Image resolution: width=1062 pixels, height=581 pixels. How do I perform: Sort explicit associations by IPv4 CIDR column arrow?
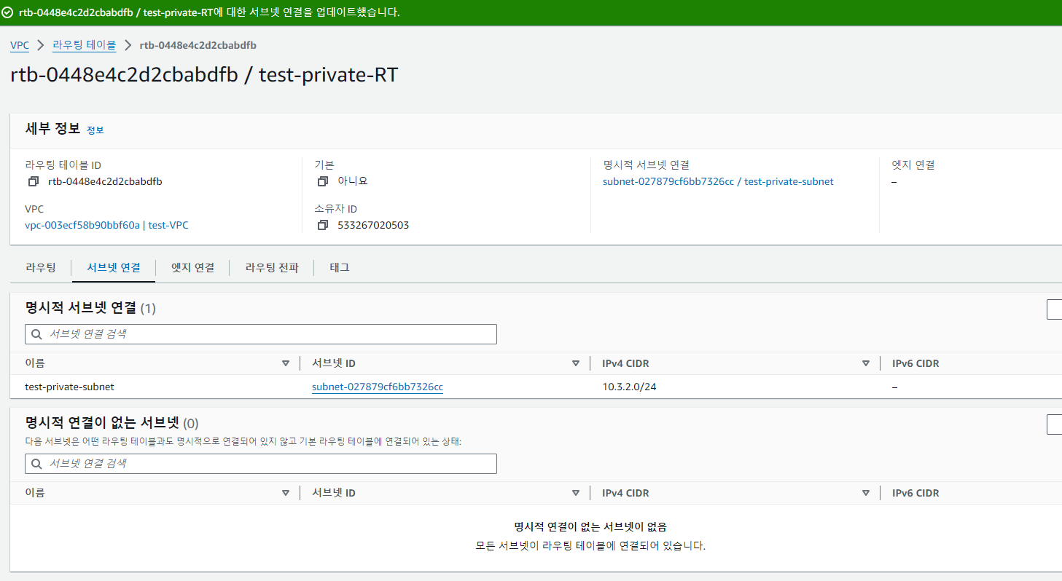tap(866, 363)
